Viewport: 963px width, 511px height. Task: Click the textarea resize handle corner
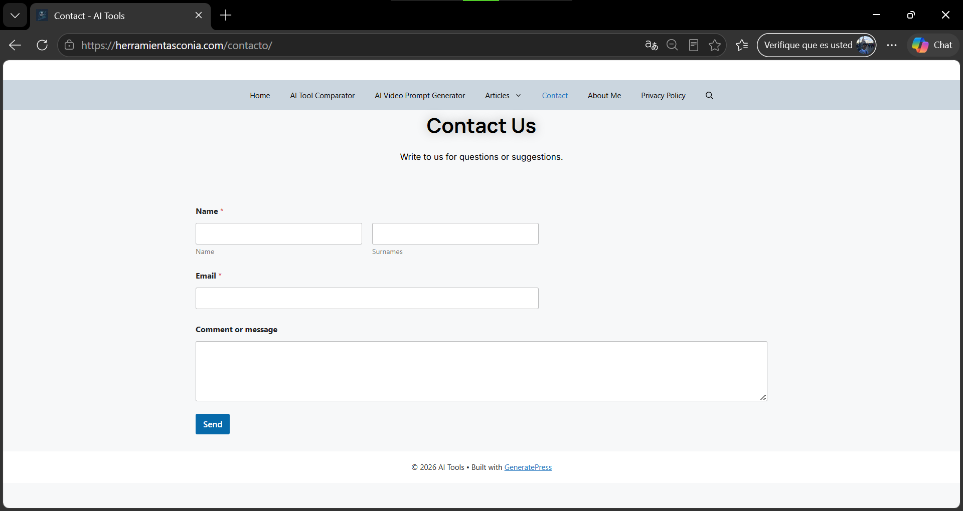click(763, 397)
